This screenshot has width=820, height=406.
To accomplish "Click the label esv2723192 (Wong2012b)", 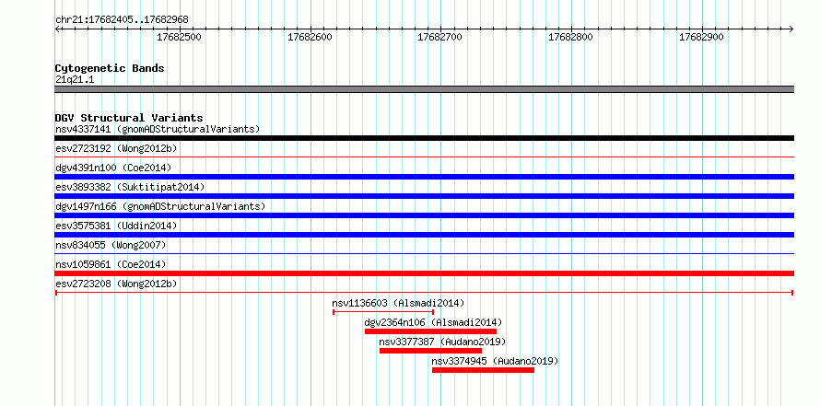I will 116,148.
